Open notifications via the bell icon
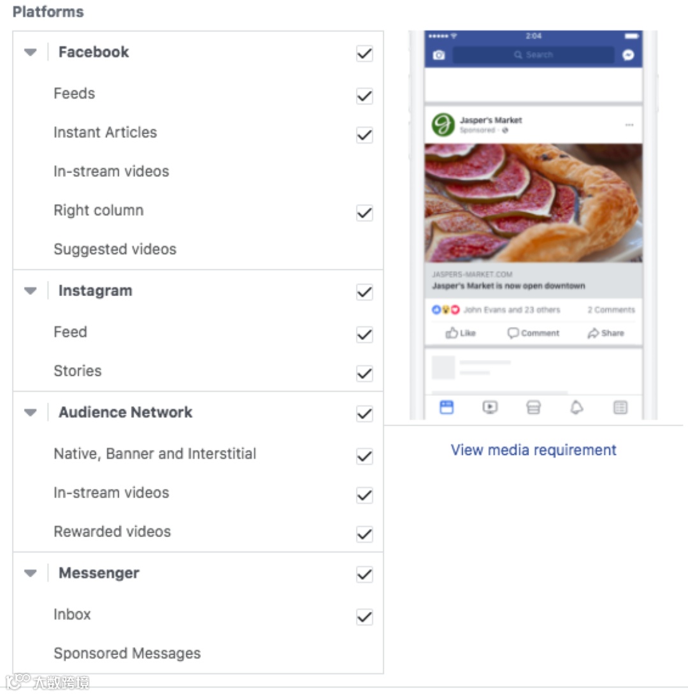Viewport: 688px width, 695px height. [x=577, y=407]
